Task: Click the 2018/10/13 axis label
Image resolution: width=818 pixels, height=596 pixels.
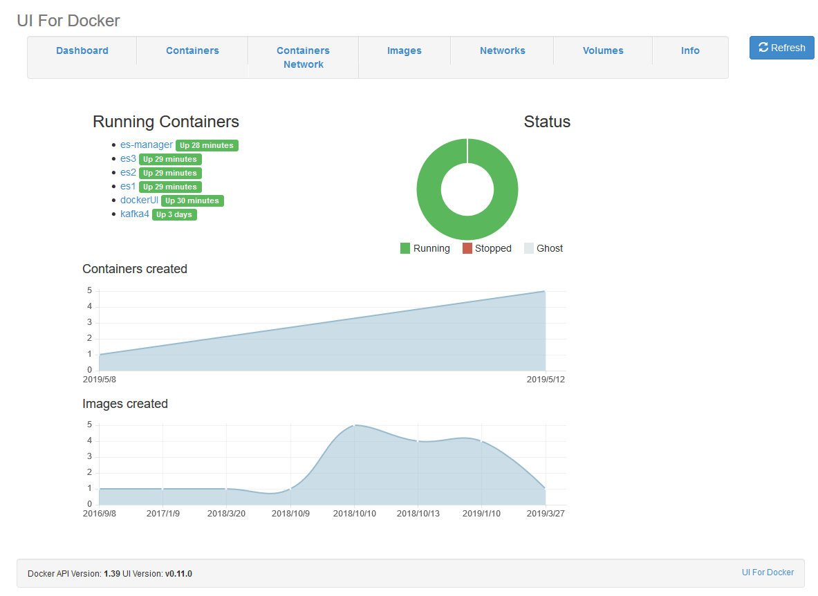Action: tap(418, 514)
